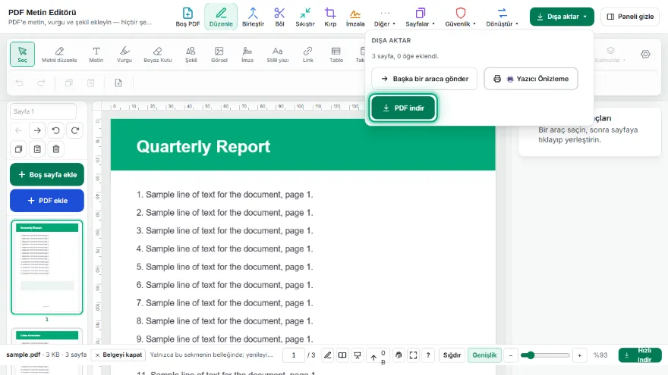Click the Quarterly Report heading

[203, 147]
